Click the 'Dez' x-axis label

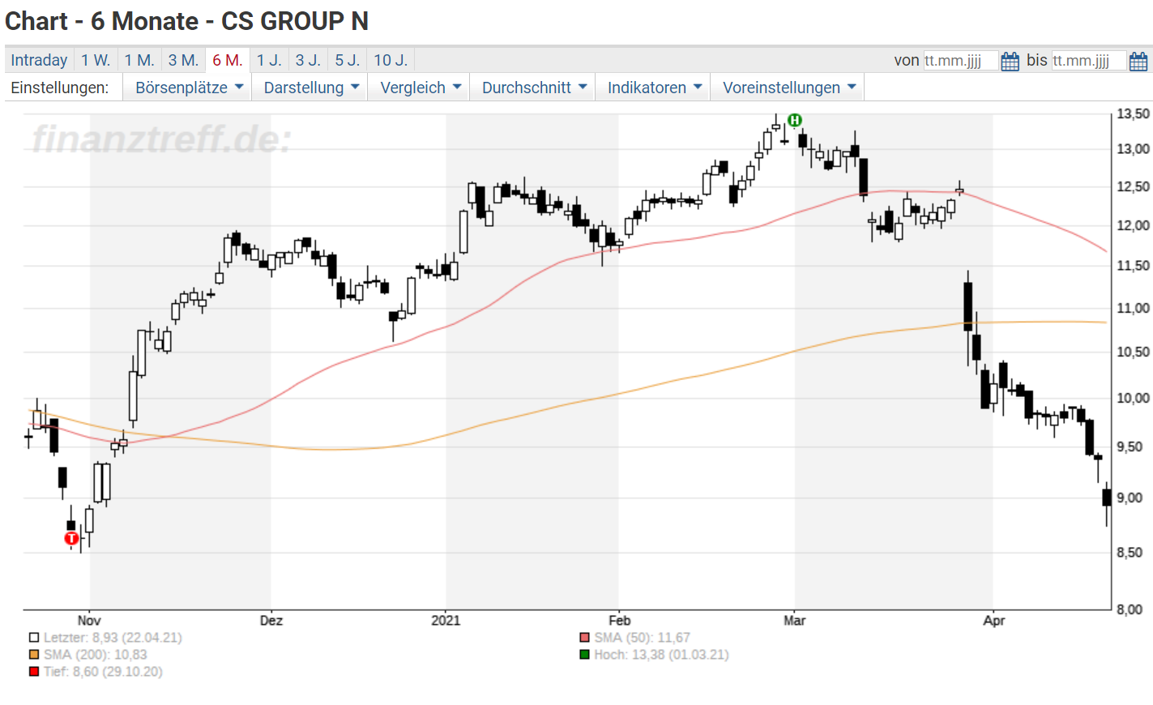point(271,621)
